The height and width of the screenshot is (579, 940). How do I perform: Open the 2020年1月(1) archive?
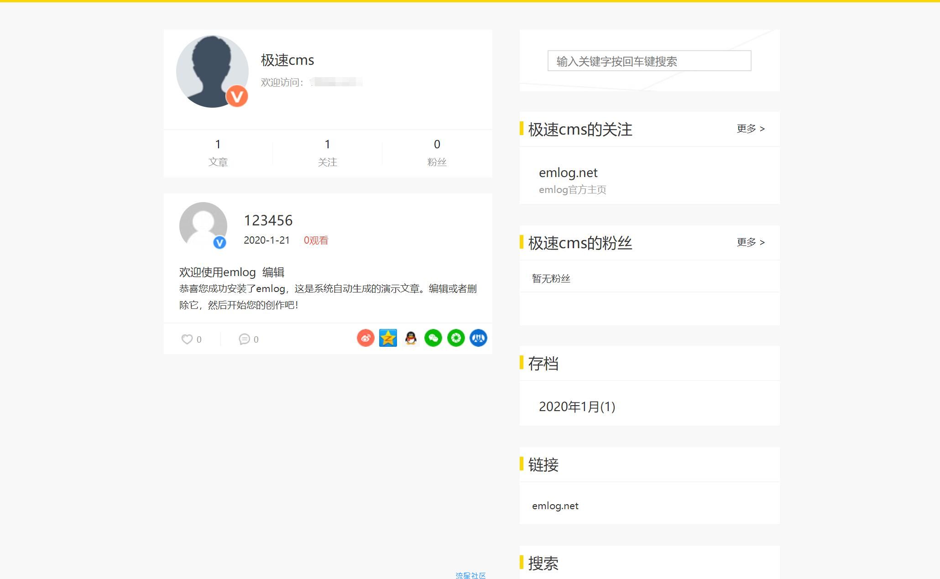tap(577, 407)
